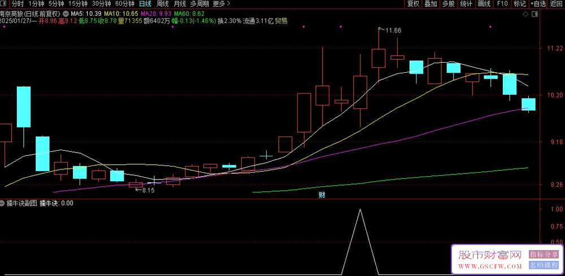565x276 pixels.
Task: Toggle the left sidebar panel icon
Action: tap(3, 5)
